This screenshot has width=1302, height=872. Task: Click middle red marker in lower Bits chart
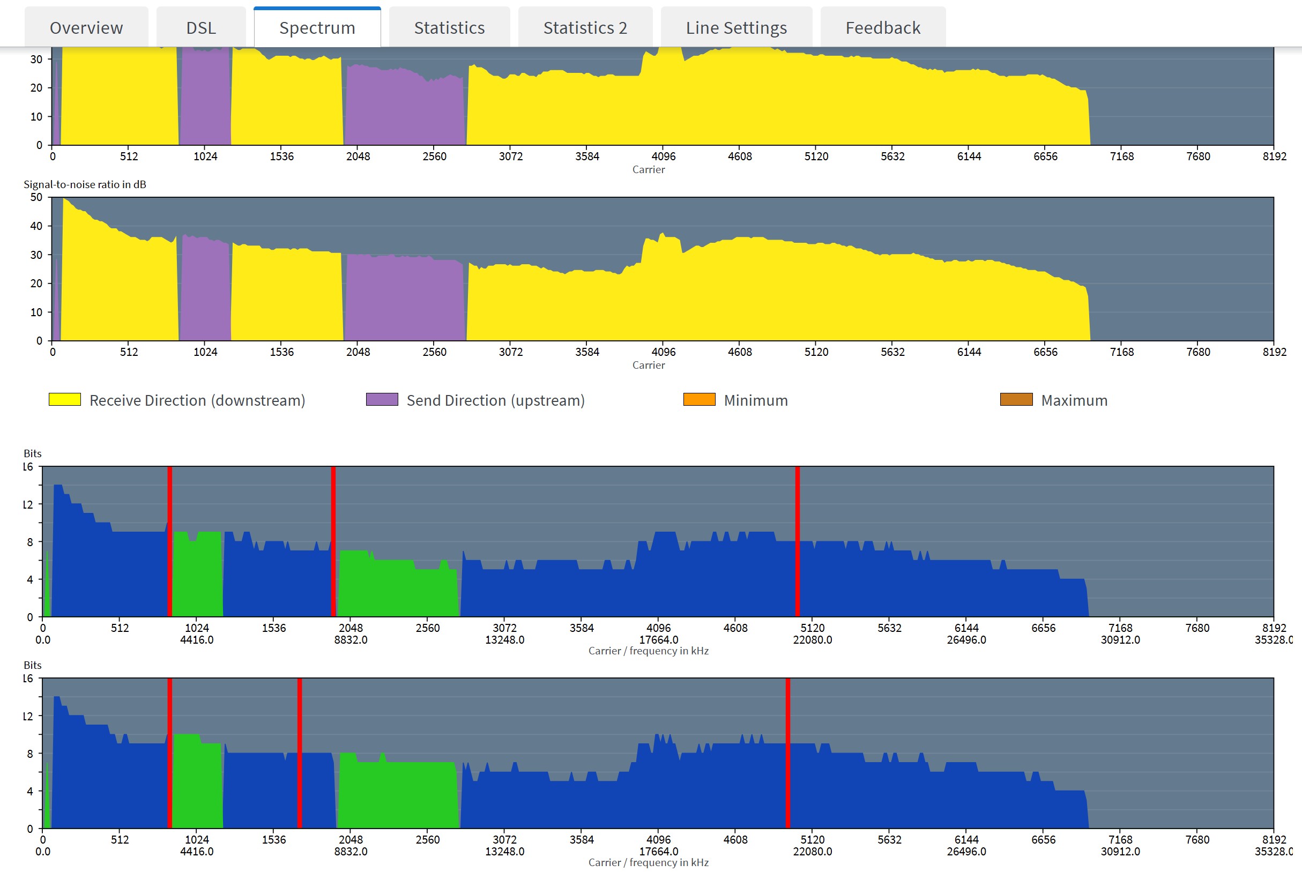tap(299, 753)
